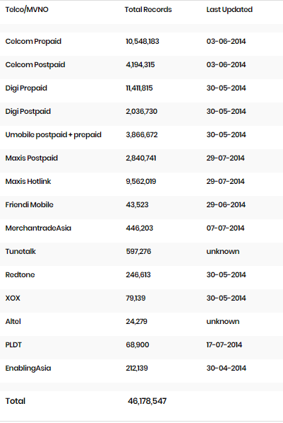Select the Celcom Postpaid row label
The width and height of the screenshot is (283, 423).
click(35, 65)
